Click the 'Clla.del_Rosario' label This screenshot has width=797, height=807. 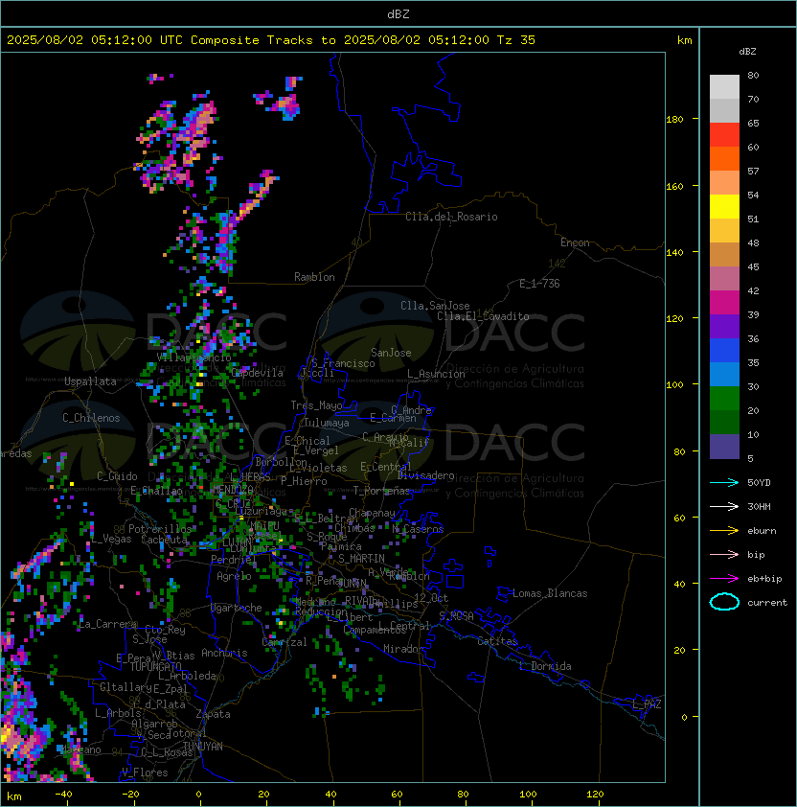[x=451, y=217]
